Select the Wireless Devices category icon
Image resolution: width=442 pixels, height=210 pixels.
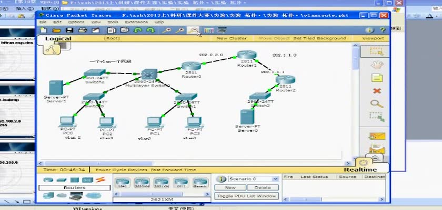(x=88, y=180)
